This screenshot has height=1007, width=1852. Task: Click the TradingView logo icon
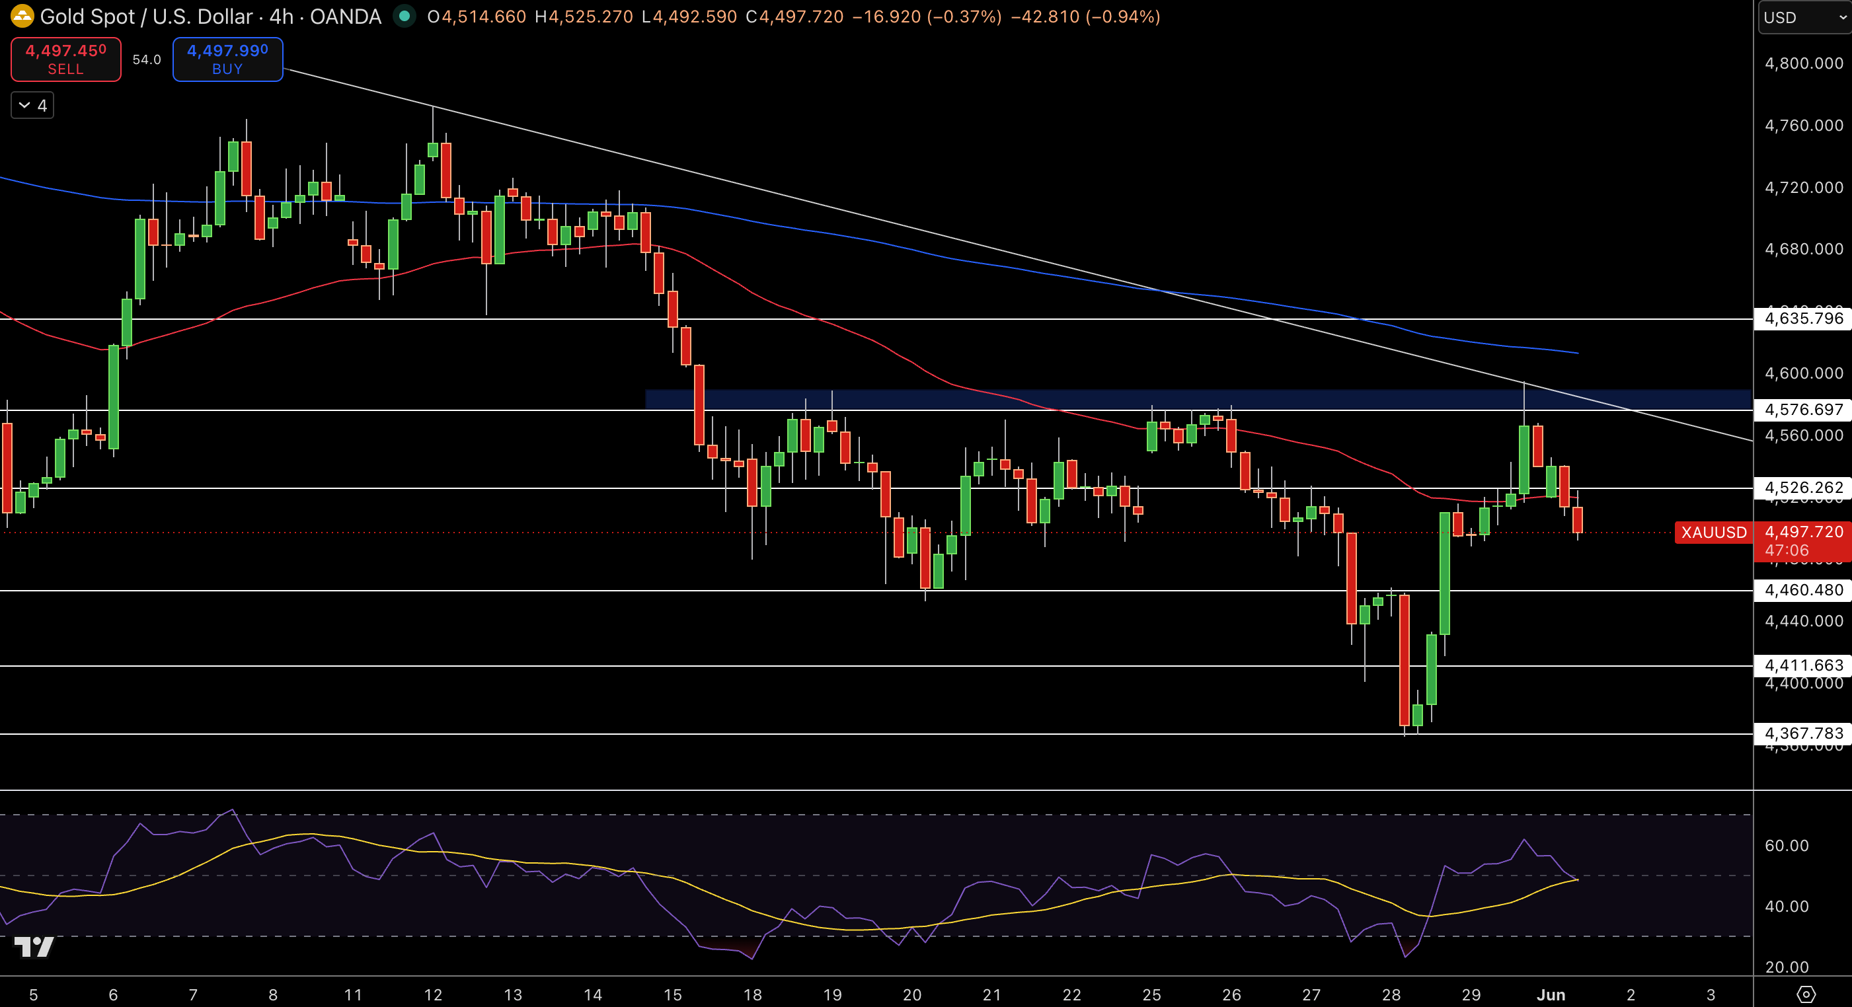pos(34,947)
